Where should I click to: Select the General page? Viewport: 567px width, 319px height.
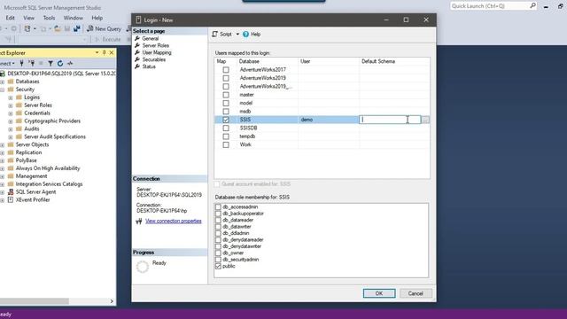pyautogui.click(x=150, y=38)
